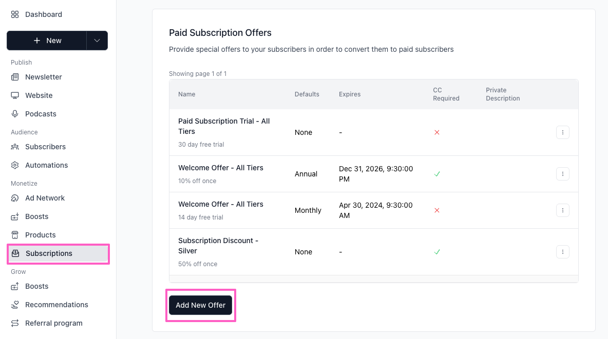Click the Website monitor icon
608x339 pixels.
click(15, 95)
